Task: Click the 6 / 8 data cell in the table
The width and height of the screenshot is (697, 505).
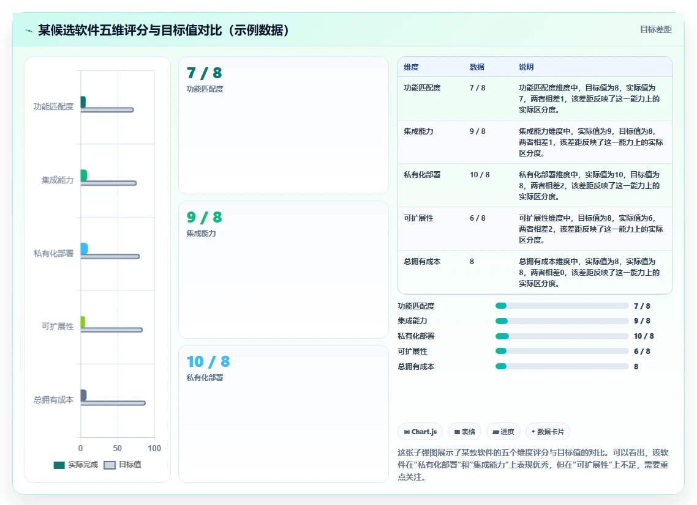Action: pos(477,218)
